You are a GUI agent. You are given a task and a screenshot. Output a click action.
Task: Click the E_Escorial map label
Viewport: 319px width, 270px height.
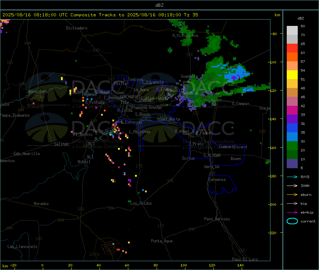131,122
